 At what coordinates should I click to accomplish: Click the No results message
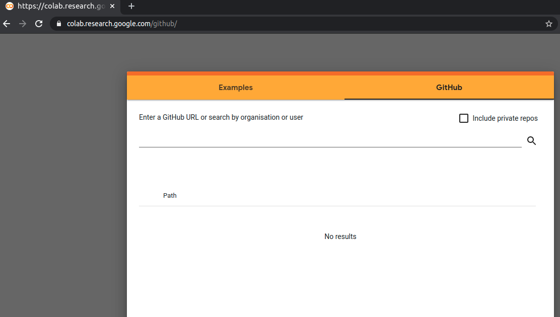[340, 236]
